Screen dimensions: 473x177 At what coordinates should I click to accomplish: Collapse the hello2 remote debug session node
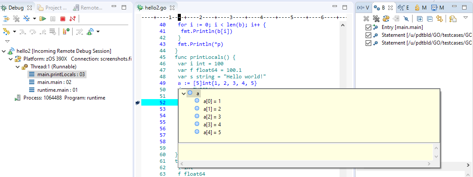click(3, 51)
